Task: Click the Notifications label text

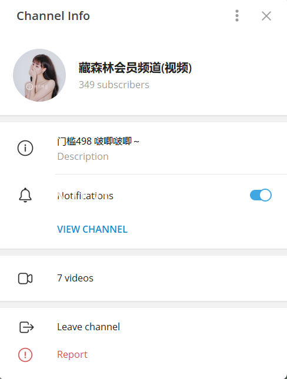Action: [x=85, y=196]
